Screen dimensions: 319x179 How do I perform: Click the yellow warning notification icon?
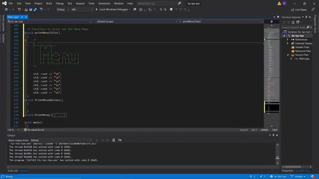(x=279, y=3)
